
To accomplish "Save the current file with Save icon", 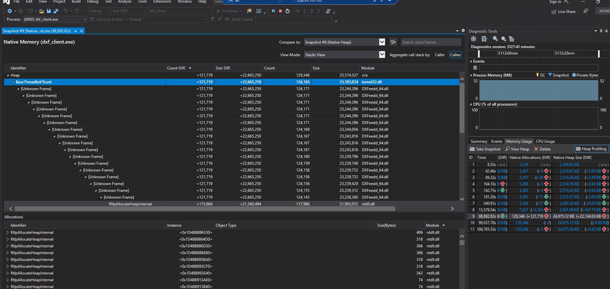I will point(49,11).
